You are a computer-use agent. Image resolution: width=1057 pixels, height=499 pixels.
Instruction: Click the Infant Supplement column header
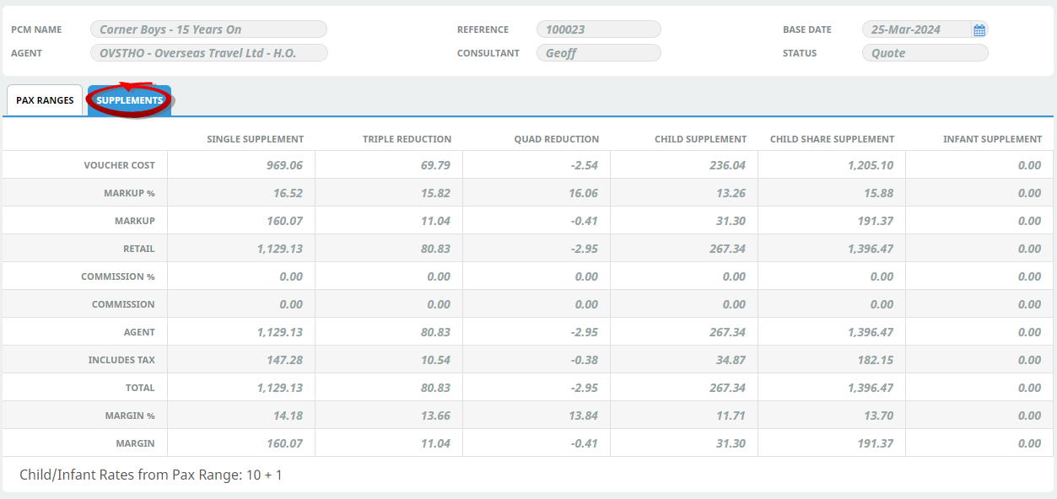(x=992, y=139)
